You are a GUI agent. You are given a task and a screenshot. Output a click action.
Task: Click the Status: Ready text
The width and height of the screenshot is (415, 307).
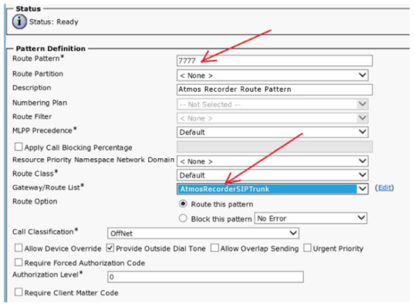pos(54,22)
